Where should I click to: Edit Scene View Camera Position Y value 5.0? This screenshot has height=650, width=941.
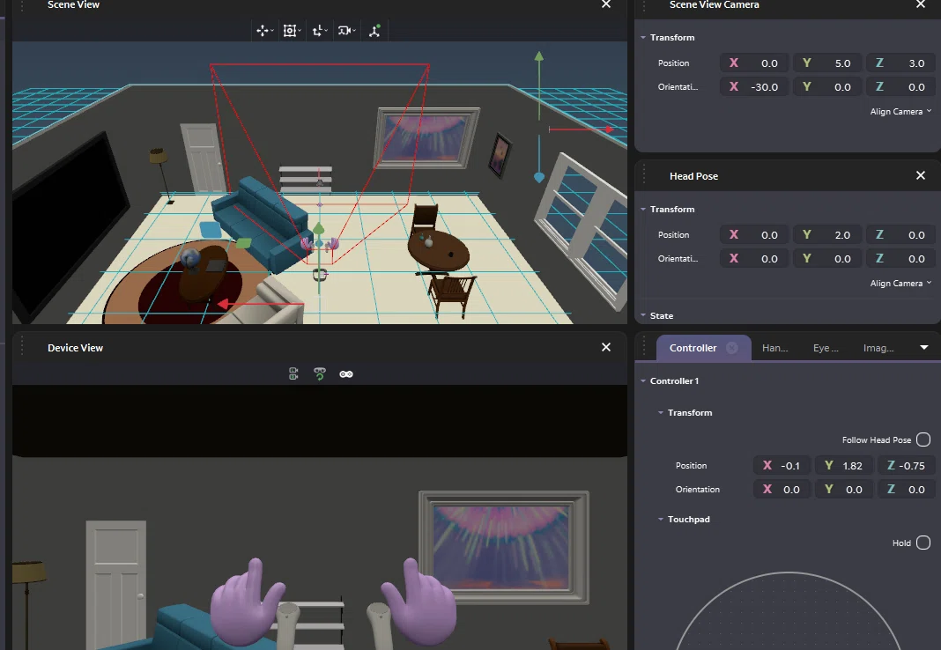[827, 63]
